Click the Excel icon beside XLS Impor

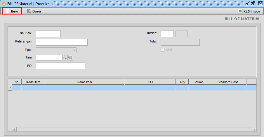240,11
